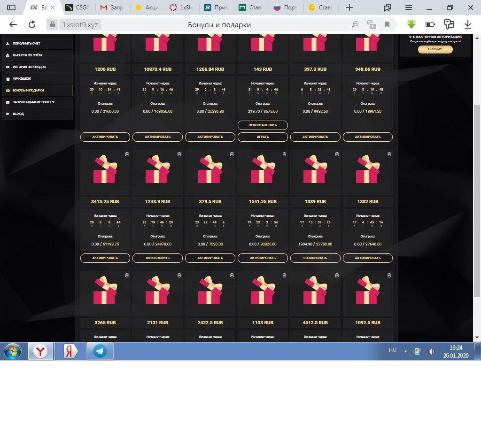The image size is (481, 428).
Task: Open a new tab with plus icon
Action: click(x=349, y=8)
